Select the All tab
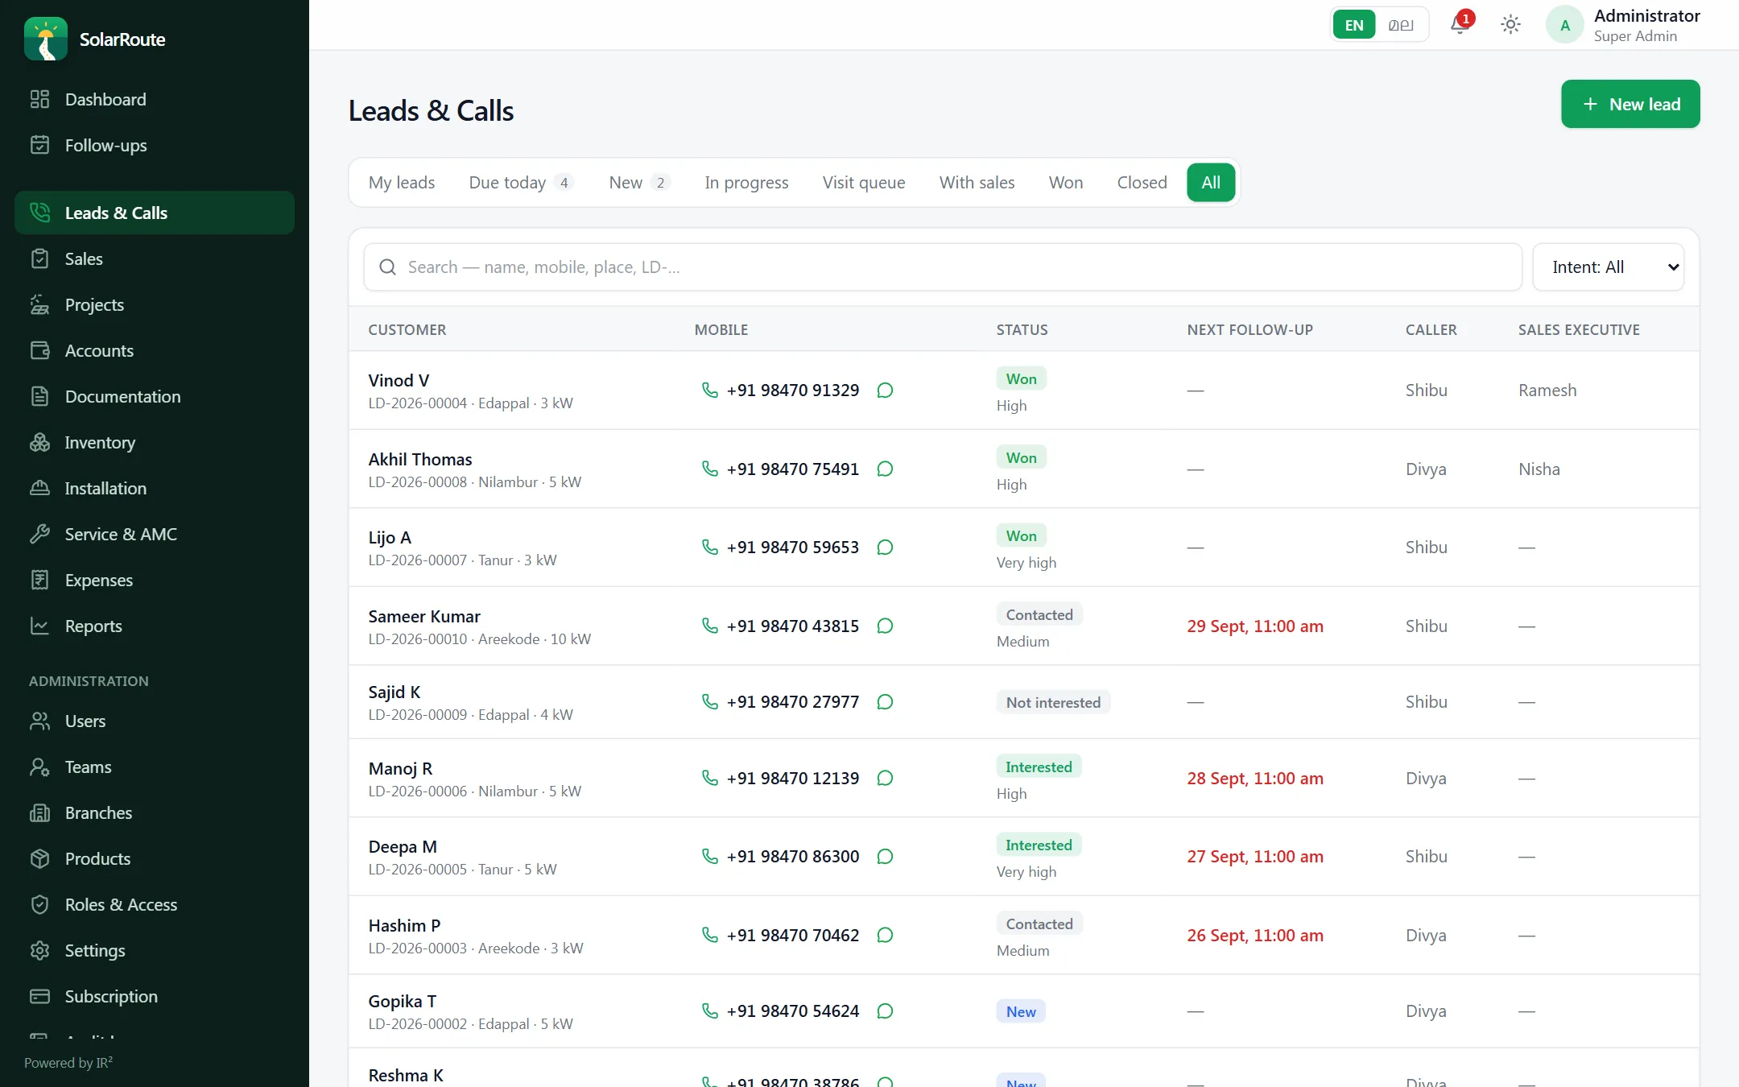Screen dimensions: 1739x1087 point(1211,183)
